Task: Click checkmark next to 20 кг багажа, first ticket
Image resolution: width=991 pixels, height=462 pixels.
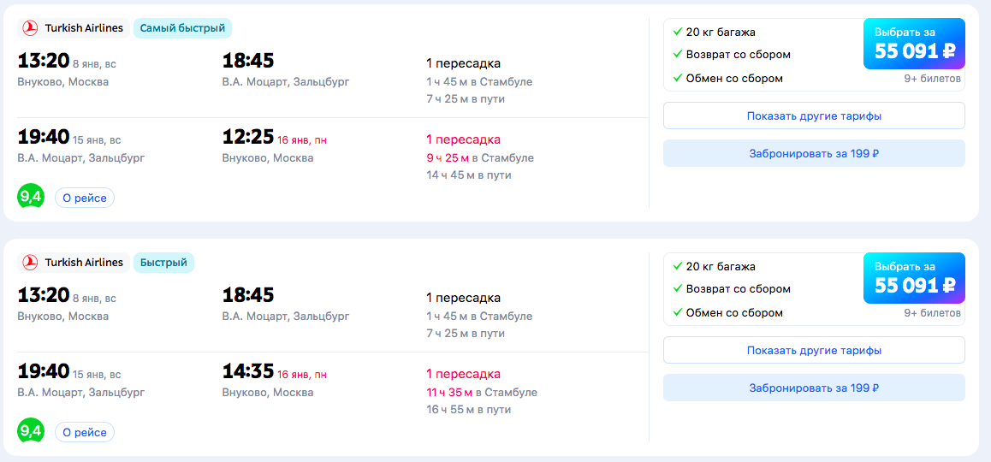Action: point(678,33)
